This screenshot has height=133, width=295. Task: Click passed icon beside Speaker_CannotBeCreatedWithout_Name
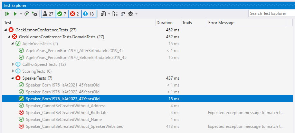pyautogui.click(x=21, y=120)
